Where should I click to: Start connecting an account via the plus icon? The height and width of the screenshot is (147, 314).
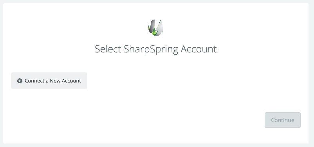pos(20,81)
